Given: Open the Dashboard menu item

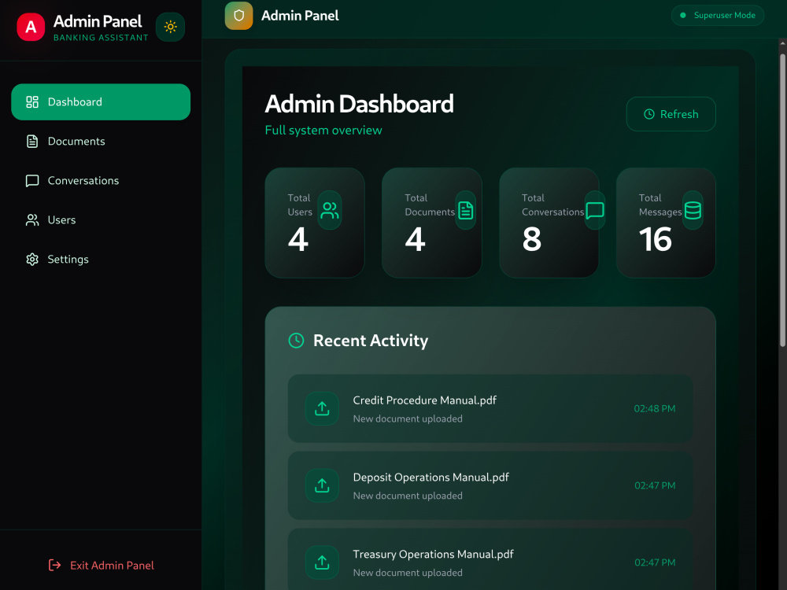Looking at the screenshot, I should coord(101,101).
